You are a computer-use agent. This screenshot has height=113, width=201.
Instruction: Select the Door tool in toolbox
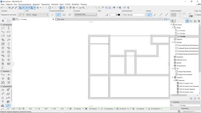click(8, 44)
